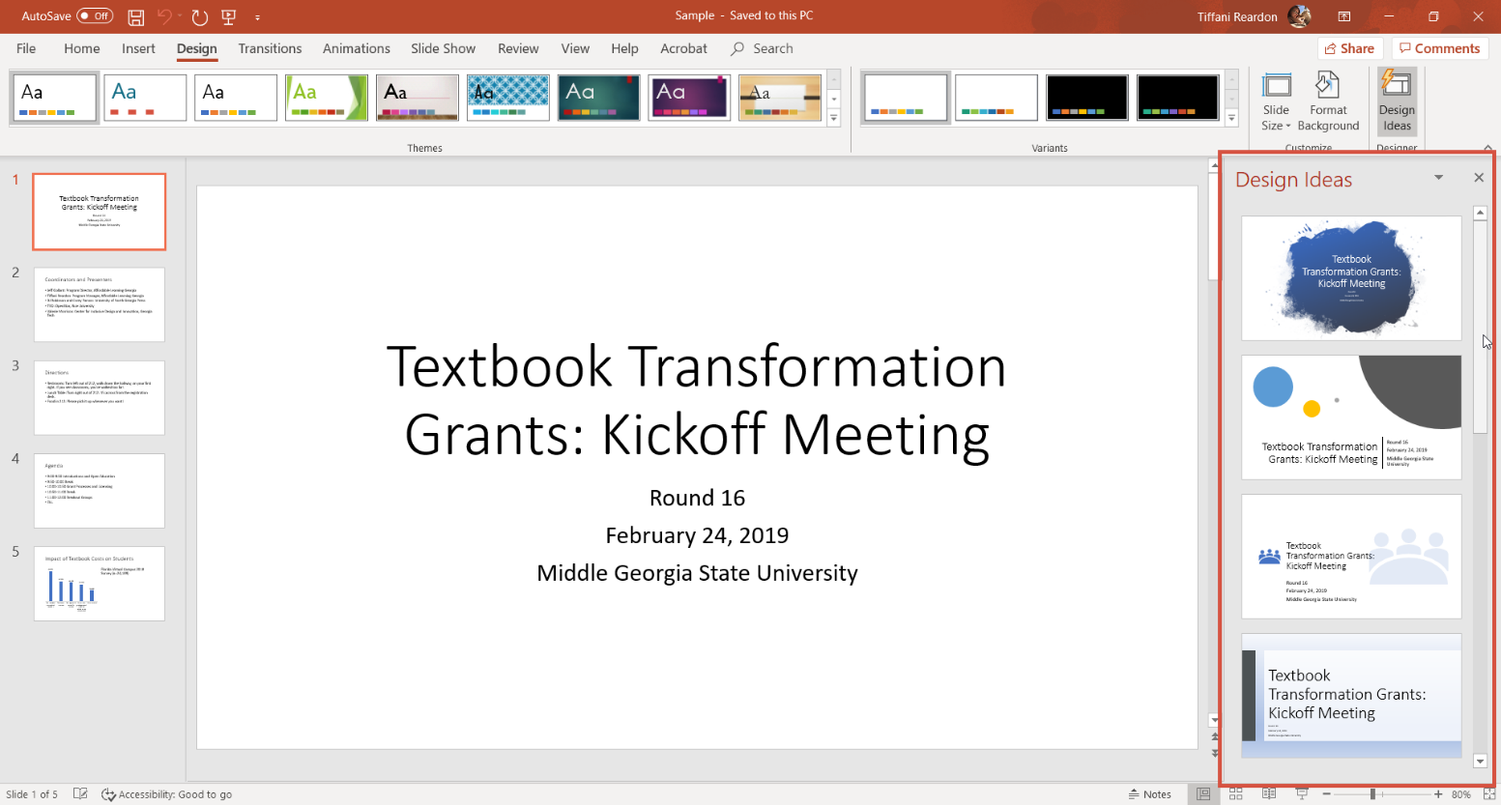Screen dimensions: 1501x805
Task: Switch to Reading View in status bar
Action: pyautogui.click(x=1269, y=793)
